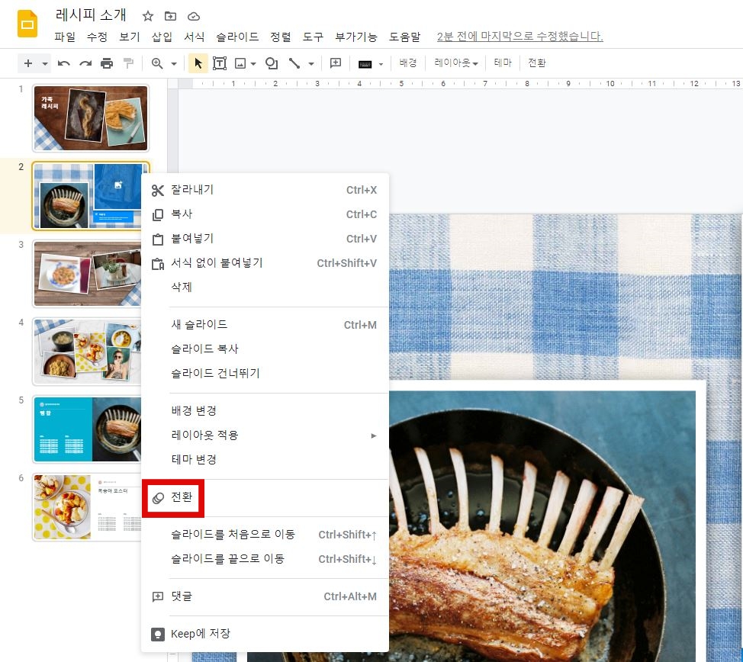The width and height of the screenshot is (743, 662).
Task: Select slide 4 thumbnail
Action: pyautogui.click(x=87, y=351)
